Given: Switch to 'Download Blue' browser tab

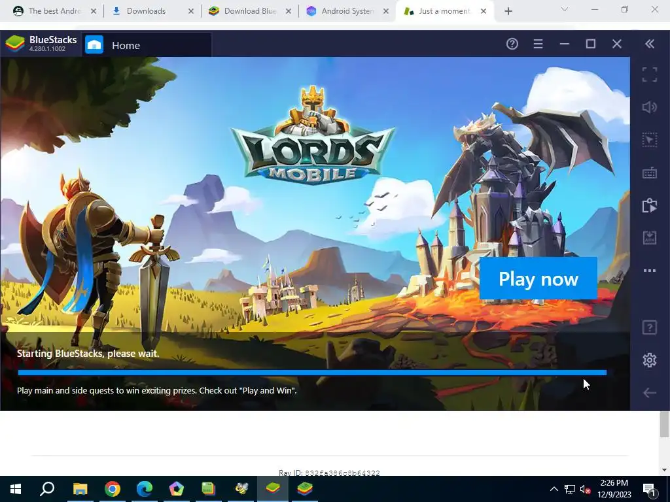Looking at the screenshot, I should (249, 11).
